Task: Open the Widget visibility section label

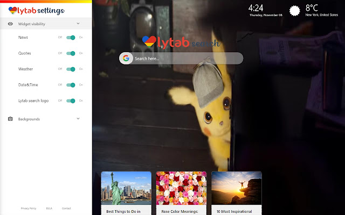Action: point(32,24)
